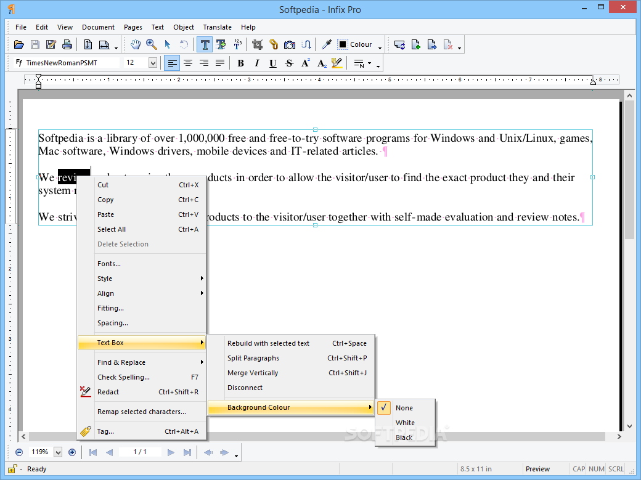Click the Open file folder icon
This screenshot has height=480, width=641.
pyautogui.click(x=19, y=44)
